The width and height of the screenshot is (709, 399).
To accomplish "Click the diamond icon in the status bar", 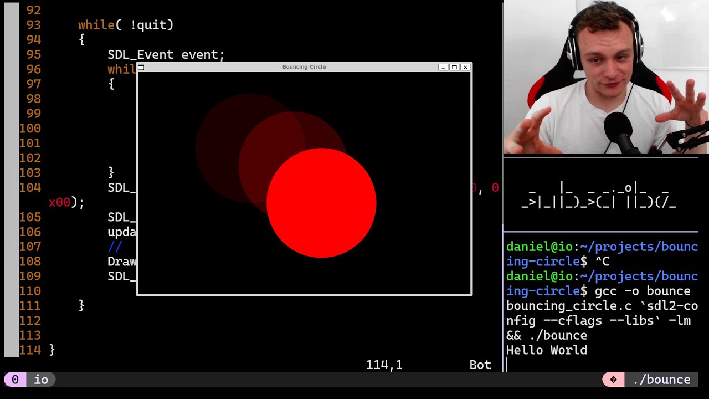I will pos(613,380).
